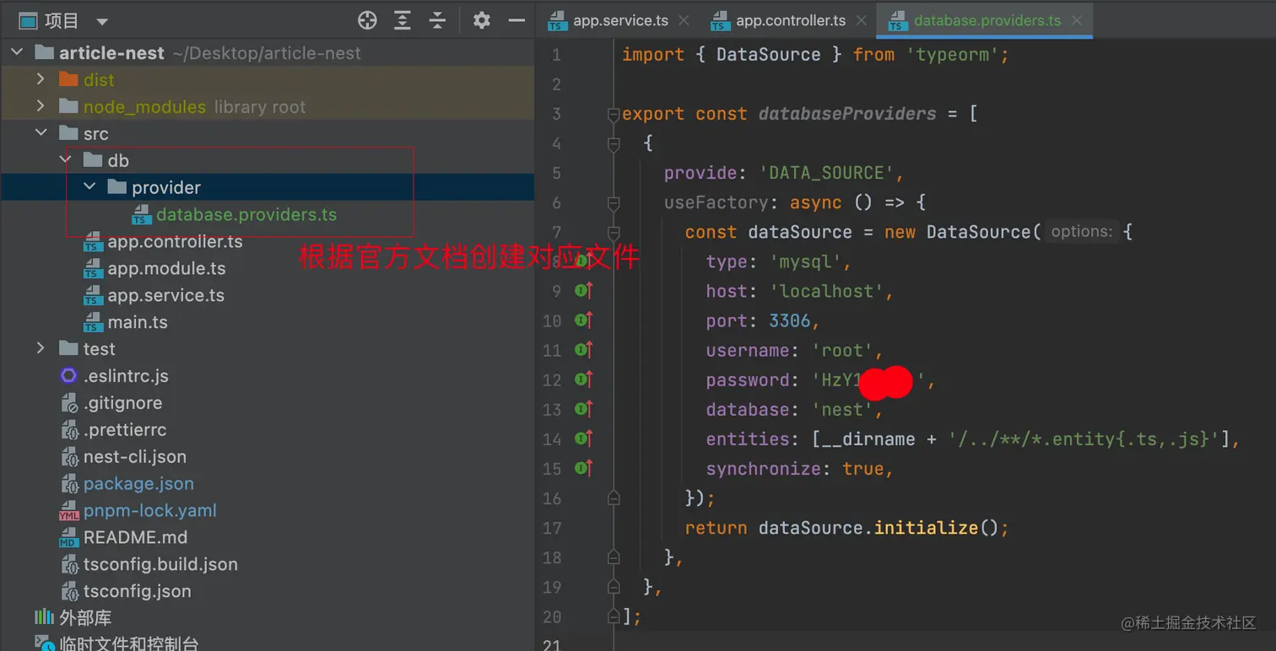This screenshot has width=1276, height=651.
Task: Collapse the db folder
Action: pyautogui.click(x=65, y=160)
